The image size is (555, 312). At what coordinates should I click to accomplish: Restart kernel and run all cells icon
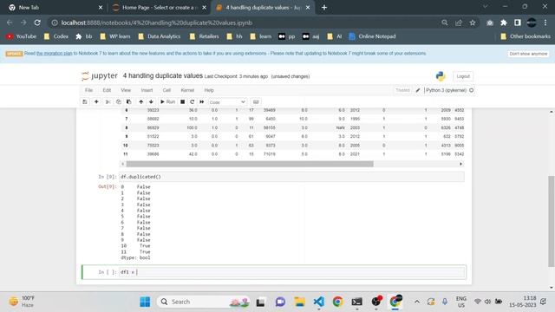202,102
